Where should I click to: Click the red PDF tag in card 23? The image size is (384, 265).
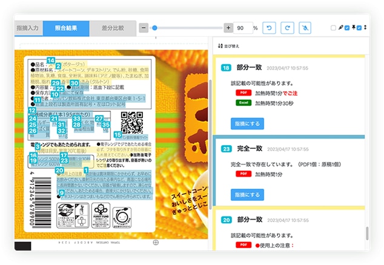tap(243, 174)
